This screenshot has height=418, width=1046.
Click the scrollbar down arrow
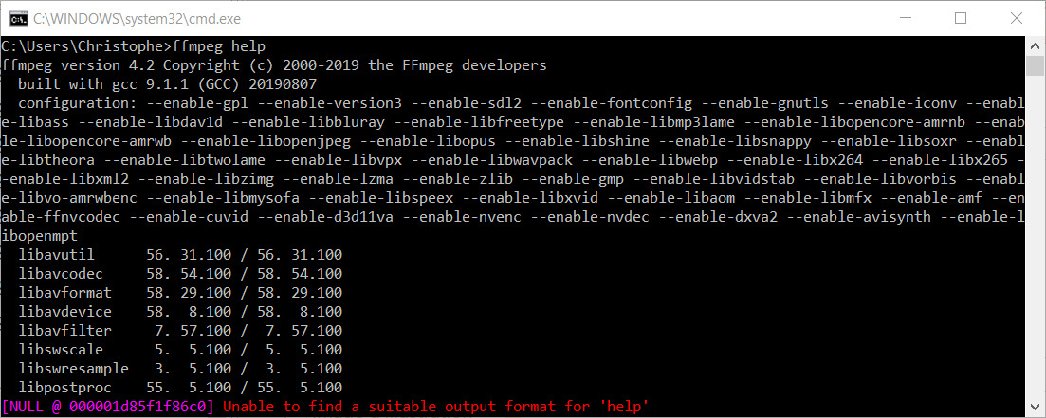[1035, 408]
